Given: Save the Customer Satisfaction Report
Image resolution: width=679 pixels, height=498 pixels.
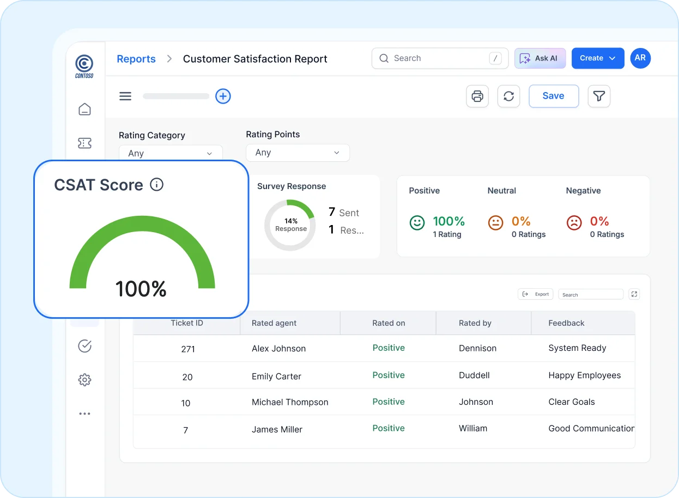Looking at the screenshot, I should click(x=554, y=96).
